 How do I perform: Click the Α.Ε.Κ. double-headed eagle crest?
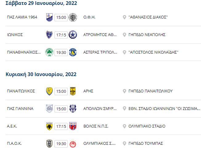pos(49,126)
